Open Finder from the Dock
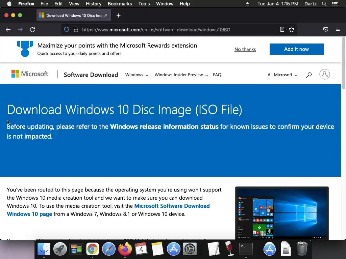Image resolution: width=346 pixels, height=259 pixels. click(x=44, y=249)
